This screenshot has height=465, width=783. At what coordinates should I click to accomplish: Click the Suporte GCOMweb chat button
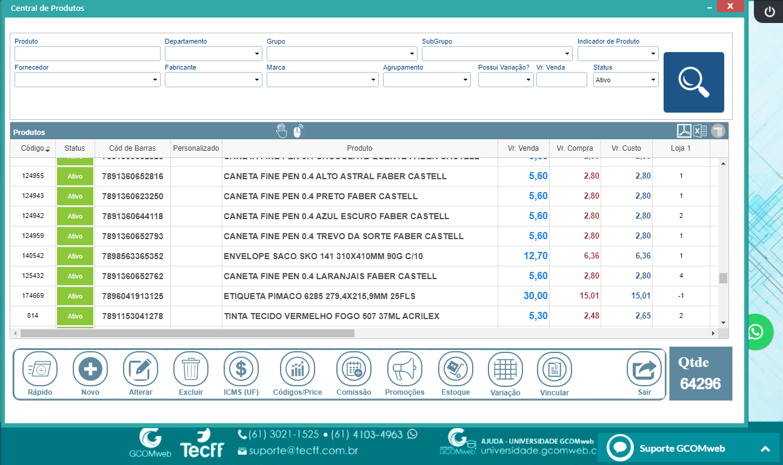coord(688,449)
